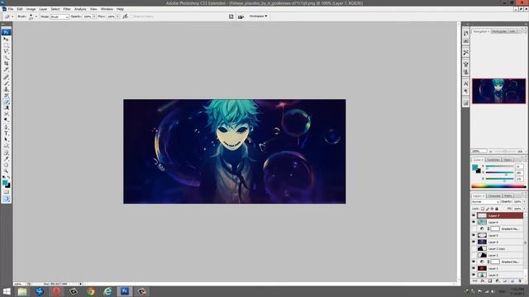Select the Lasso tool

click(x=6, y=51)
